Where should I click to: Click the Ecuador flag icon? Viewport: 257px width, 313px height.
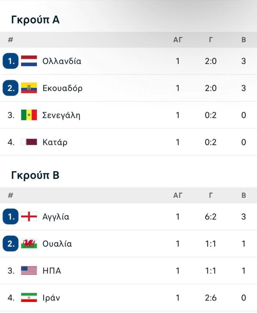coord(29,88)
